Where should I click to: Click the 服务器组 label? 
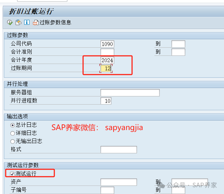21,92
